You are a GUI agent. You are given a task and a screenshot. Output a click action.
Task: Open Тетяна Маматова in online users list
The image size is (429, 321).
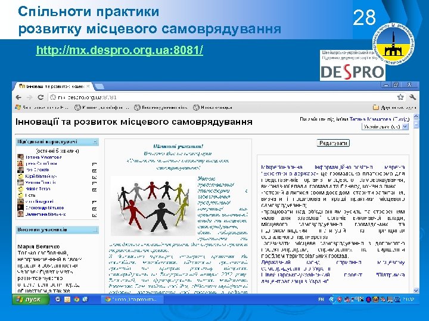click(x=43, y=157)
